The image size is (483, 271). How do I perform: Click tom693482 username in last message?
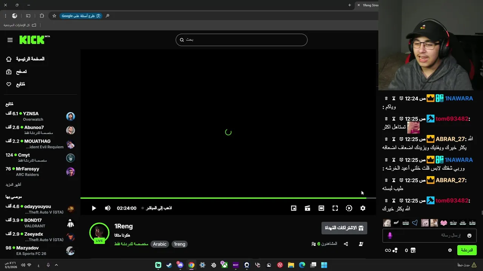(452, 201)
